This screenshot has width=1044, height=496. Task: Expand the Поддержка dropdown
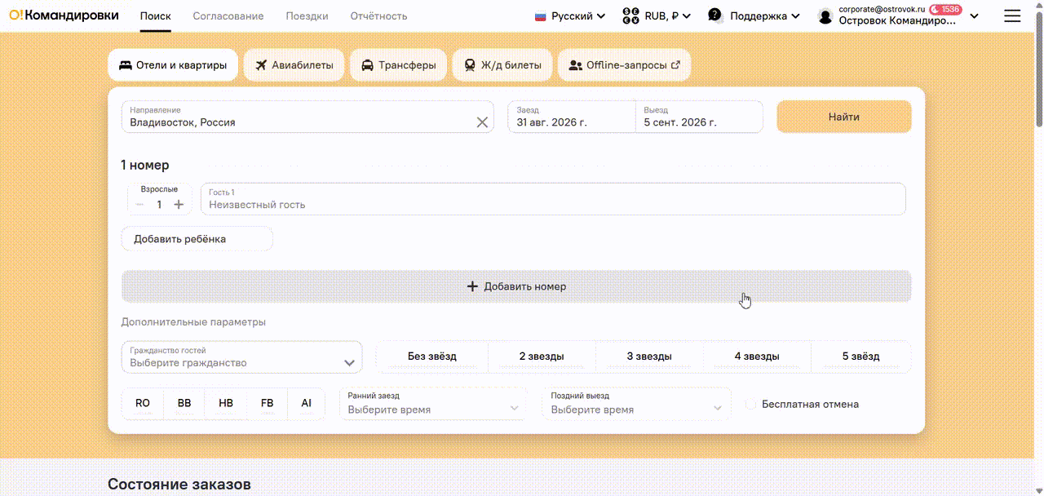[x=754, y=15]
